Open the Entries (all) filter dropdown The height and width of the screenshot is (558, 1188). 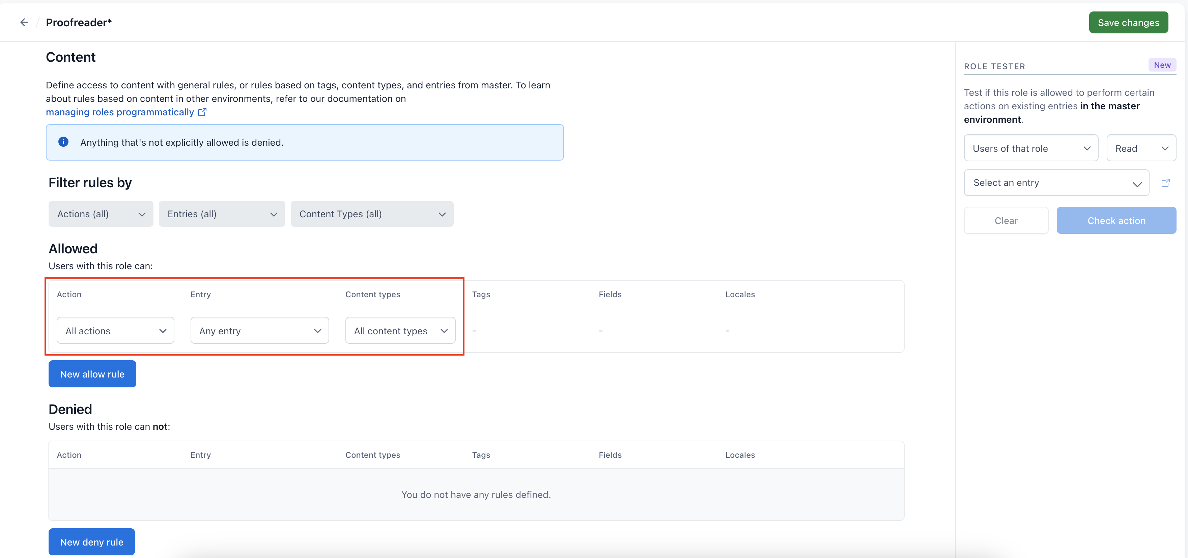[222, 214]
